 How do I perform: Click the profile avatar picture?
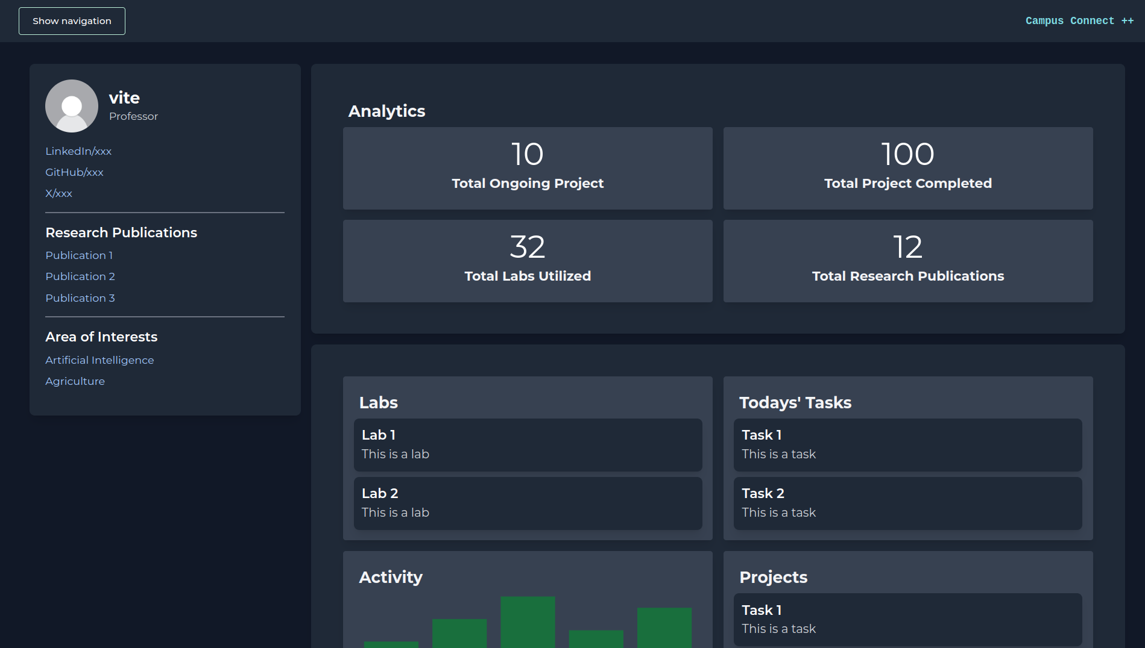(72, 106)
